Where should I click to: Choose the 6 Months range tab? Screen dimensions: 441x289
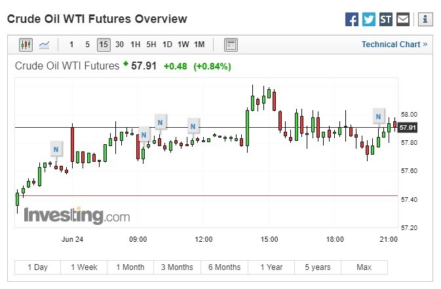(225, 267)
